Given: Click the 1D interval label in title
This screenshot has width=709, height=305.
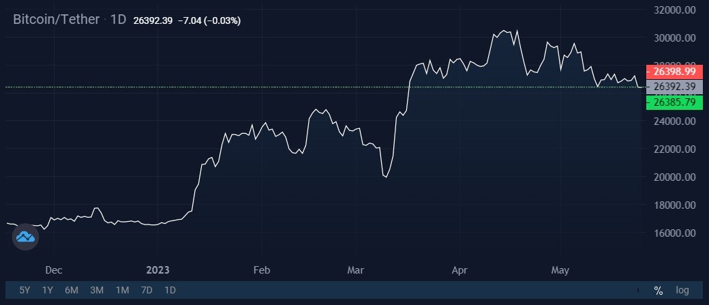Looking at the screenshot, I should click(119, 20).
